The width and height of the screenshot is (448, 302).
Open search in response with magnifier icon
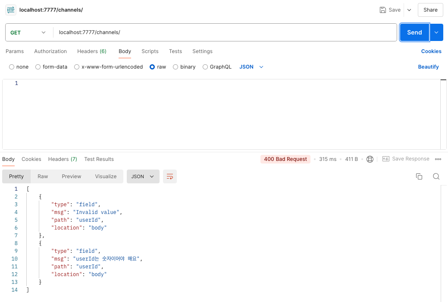pos(436,176)
